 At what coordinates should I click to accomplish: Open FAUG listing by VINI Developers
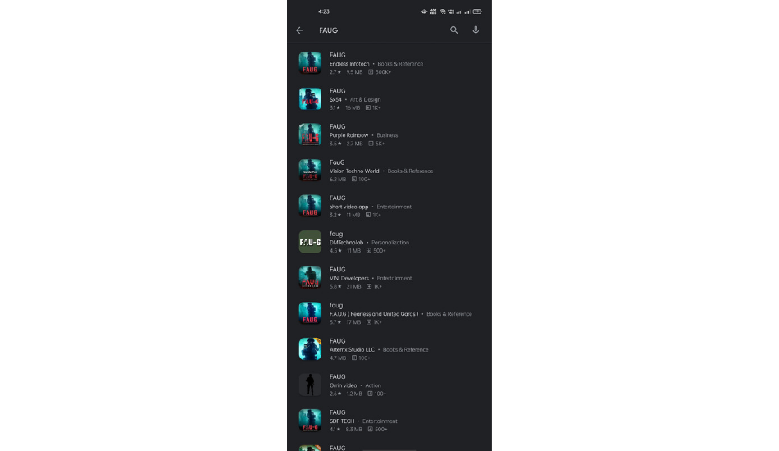[x=389, y=278]
